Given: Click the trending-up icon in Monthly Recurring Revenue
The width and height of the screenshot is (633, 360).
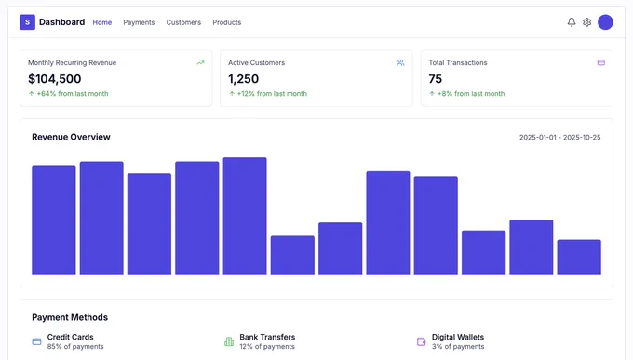Looking at the screenshot, I should coord(201,62).
